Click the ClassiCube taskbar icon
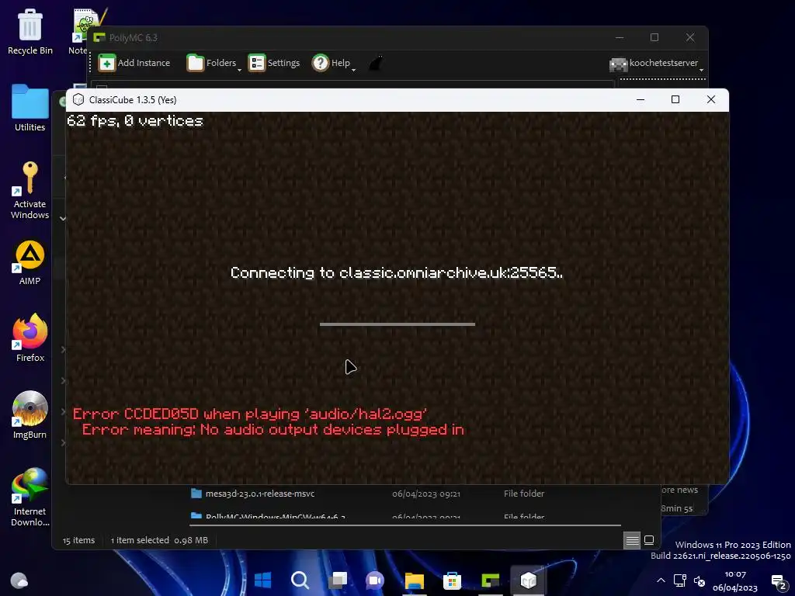The width and height of the screenshot is (795, 596). 528,580
